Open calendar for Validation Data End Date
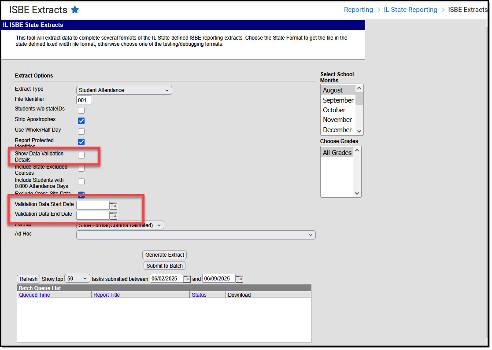 [114, 216]
